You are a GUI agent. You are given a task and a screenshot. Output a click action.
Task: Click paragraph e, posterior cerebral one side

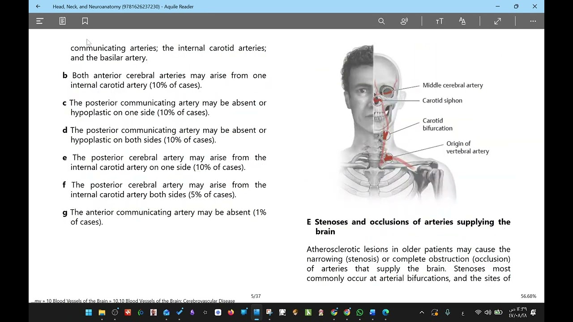[x=164, y=162]
